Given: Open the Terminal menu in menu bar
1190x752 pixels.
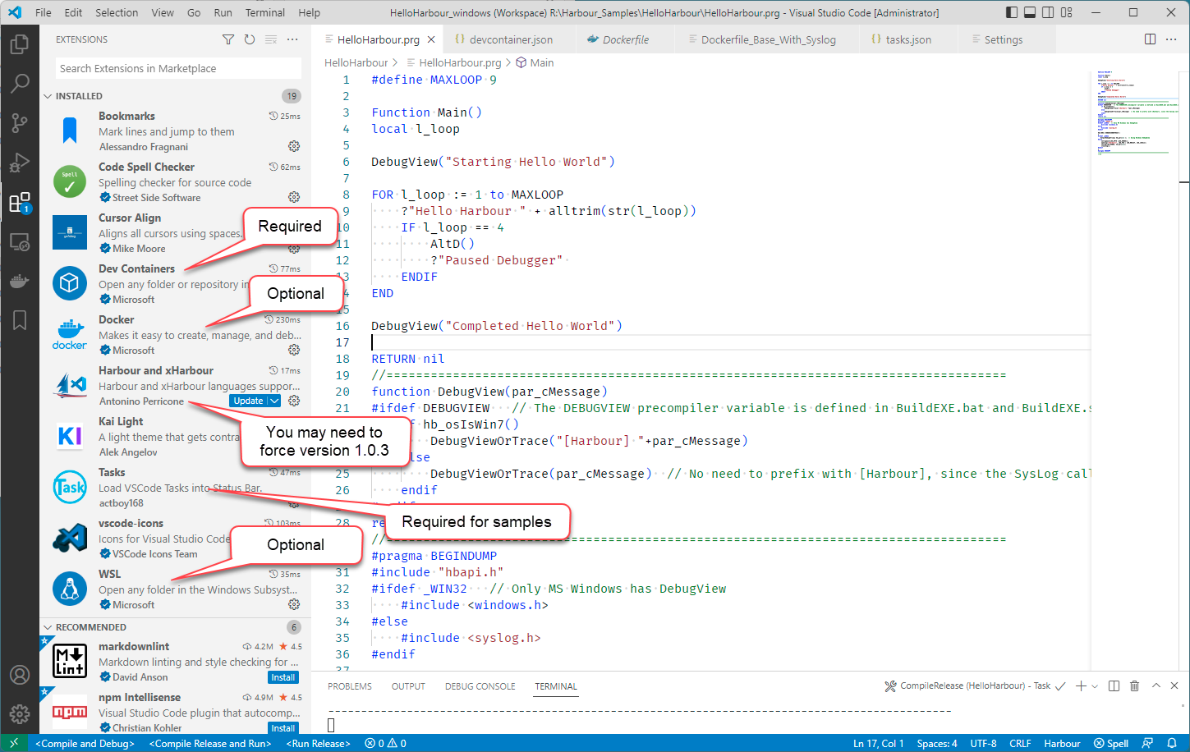Looking at the screenshot, I should pyautogui.click(x=265, y=12).
